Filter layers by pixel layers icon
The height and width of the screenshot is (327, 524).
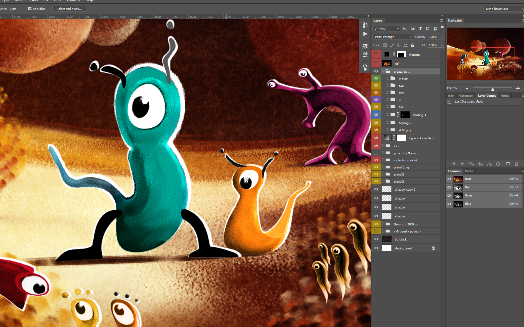pyautogui.click(x=405, y=28)
